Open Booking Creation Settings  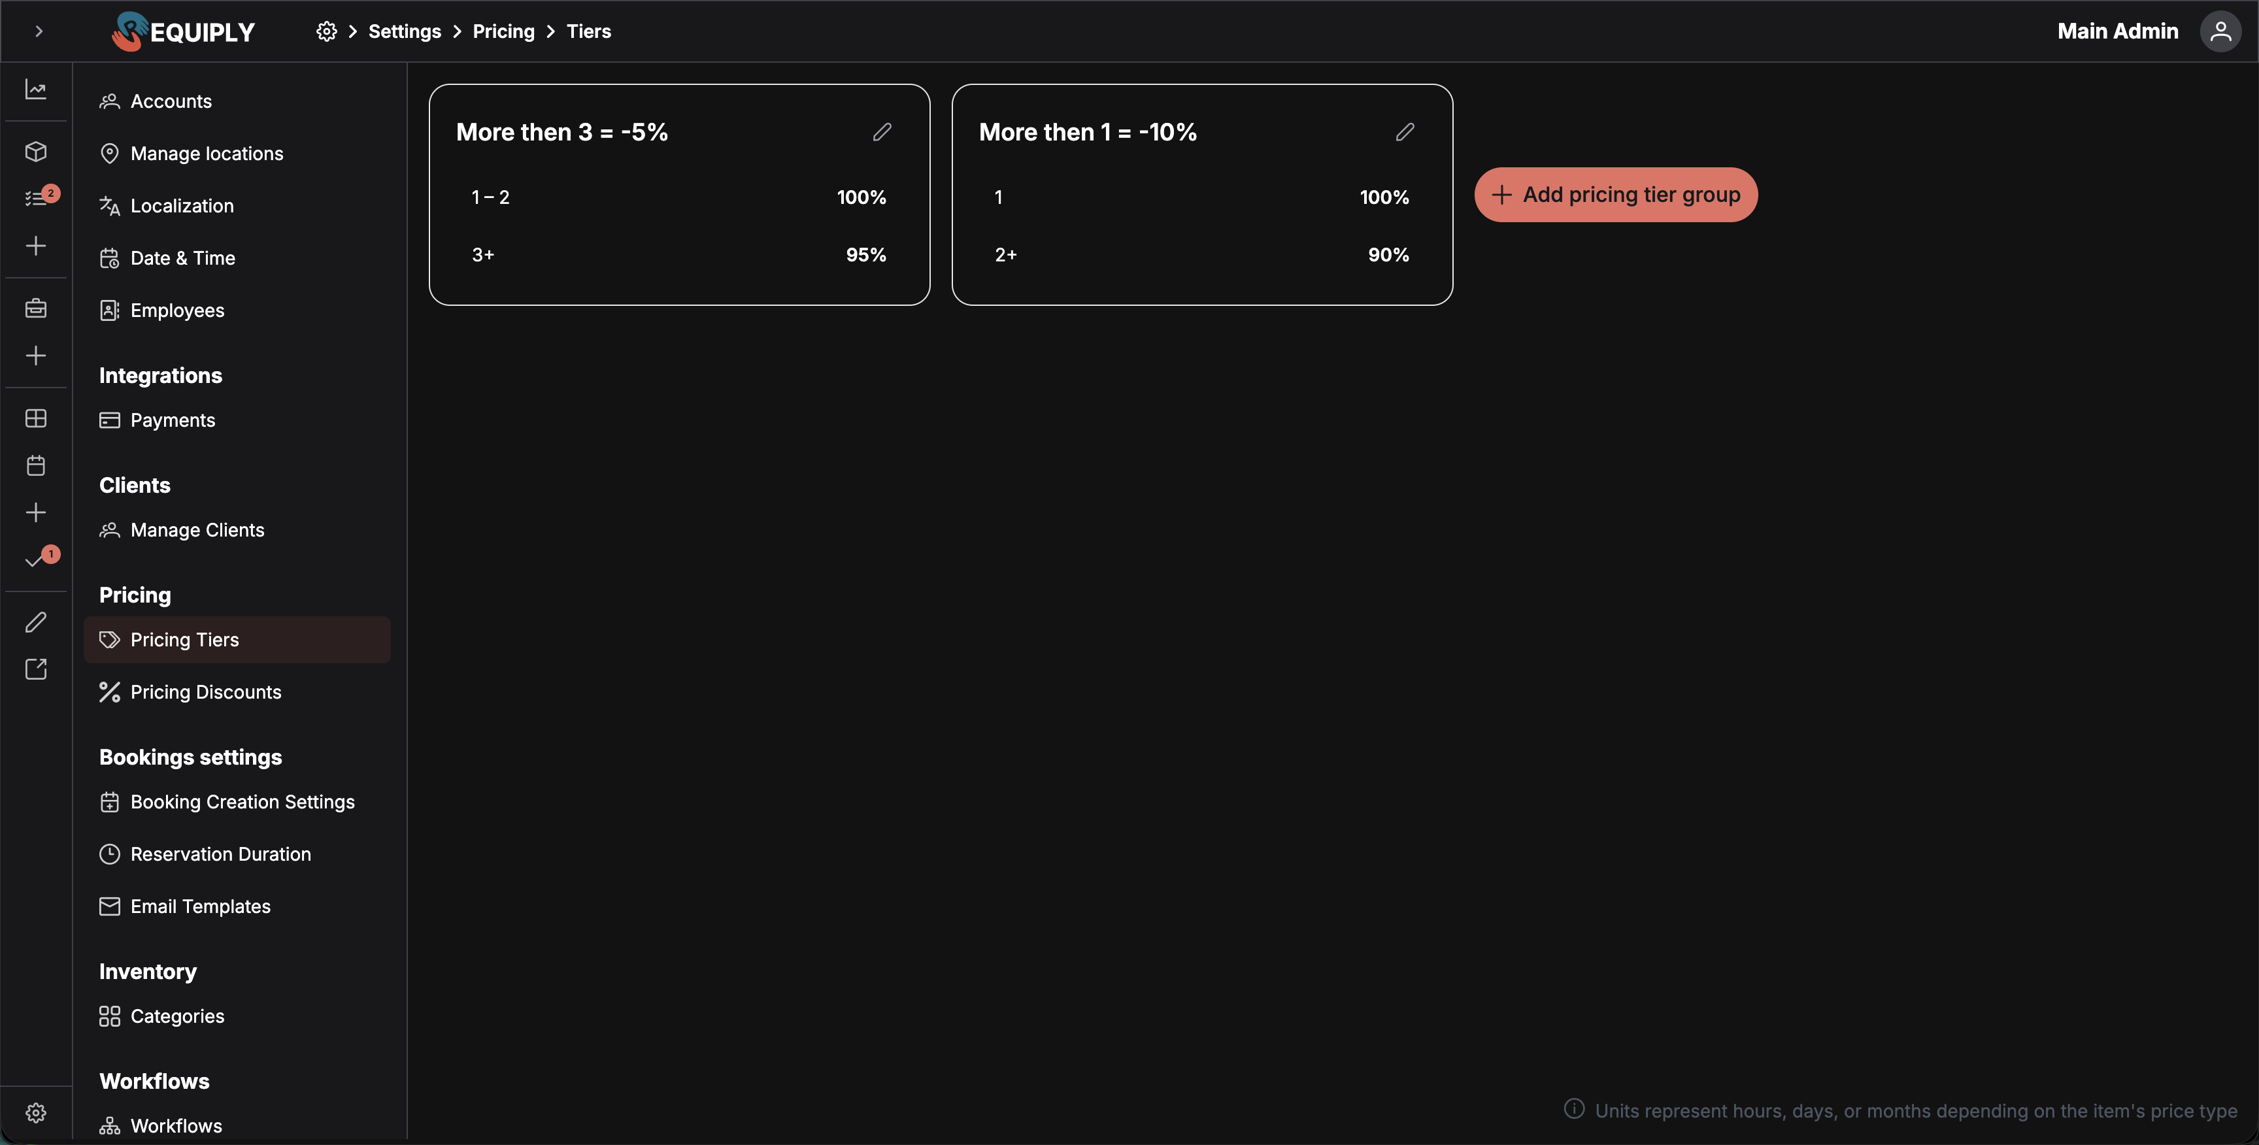tap(237, 802)
